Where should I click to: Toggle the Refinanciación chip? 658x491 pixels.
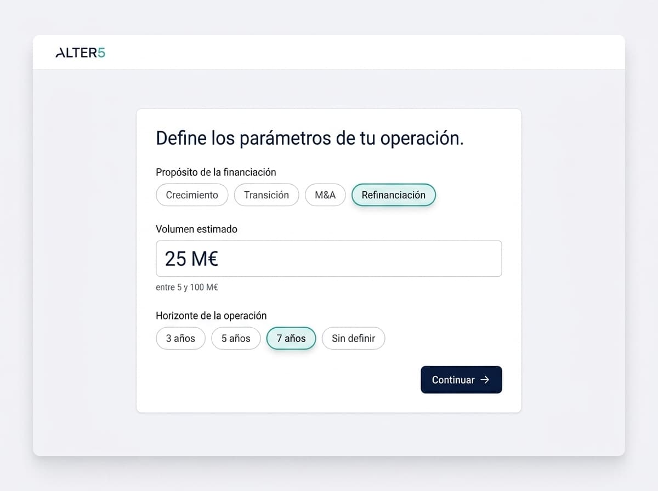click(394, 195)
